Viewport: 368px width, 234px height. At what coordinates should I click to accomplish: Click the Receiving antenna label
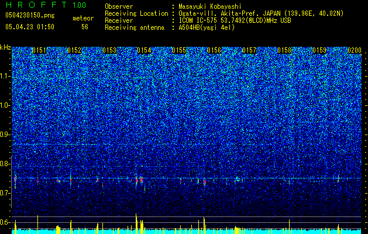point(135,27)
